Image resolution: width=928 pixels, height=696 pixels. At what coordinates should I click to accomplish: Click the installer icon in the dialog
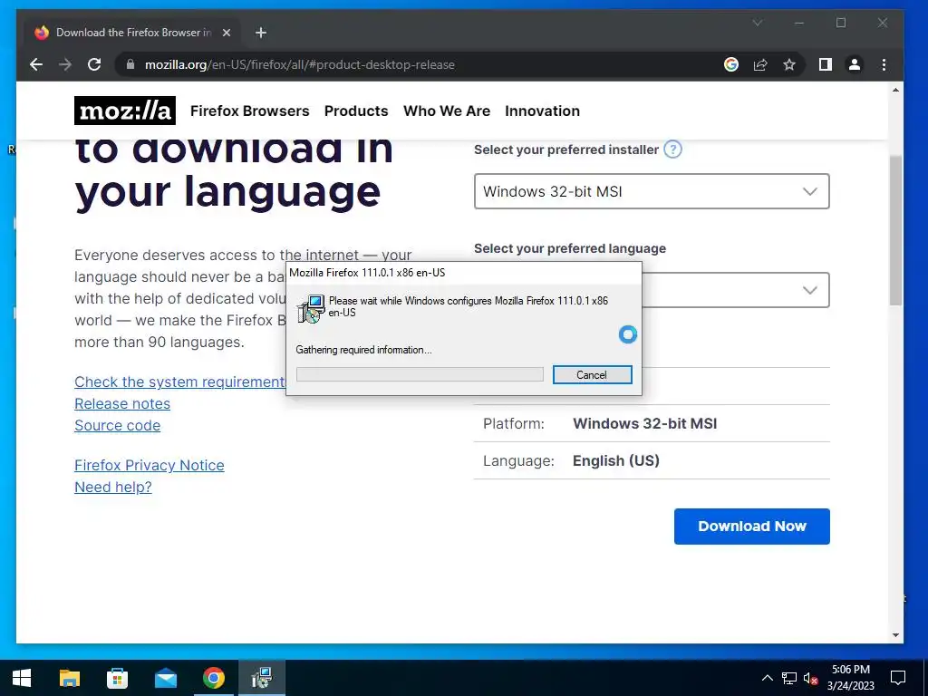(312, 309)
